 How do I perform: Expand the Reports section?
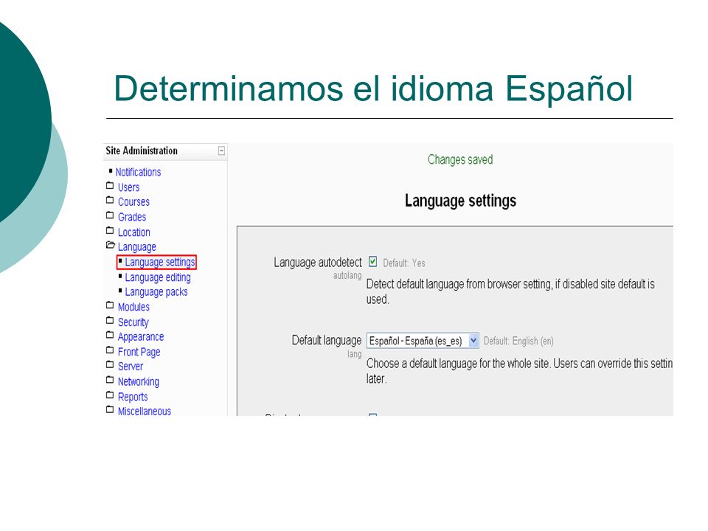coord(133,397)
